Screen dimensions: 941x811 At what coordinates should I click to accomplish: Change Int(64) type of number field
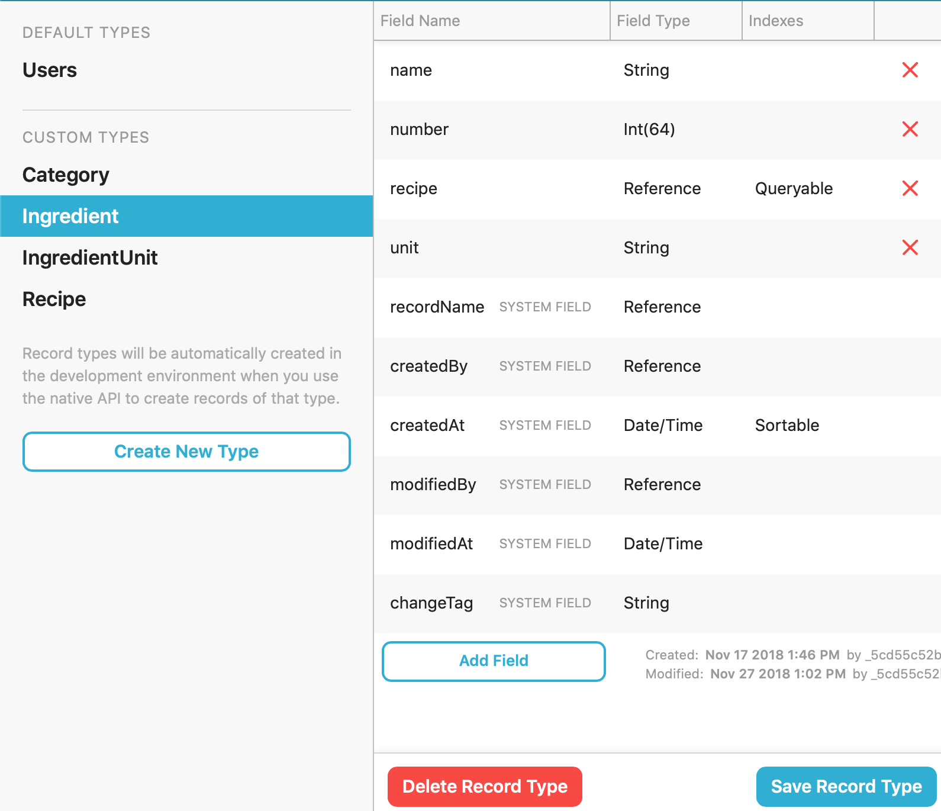point(649,129)
